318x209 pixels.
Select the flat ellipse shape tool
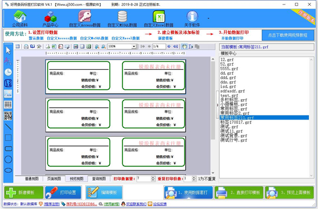(8, 170)
